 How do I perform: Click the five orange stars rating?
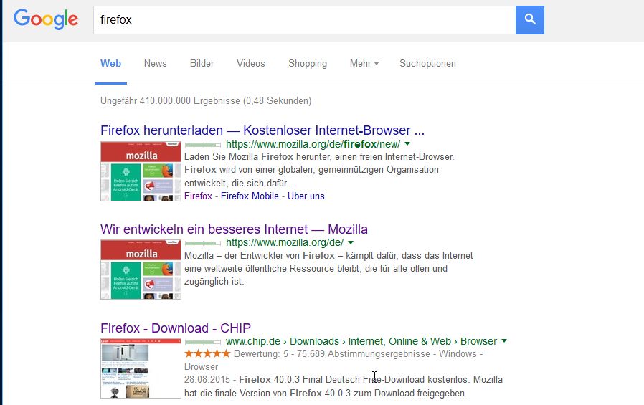pos(207,353)
